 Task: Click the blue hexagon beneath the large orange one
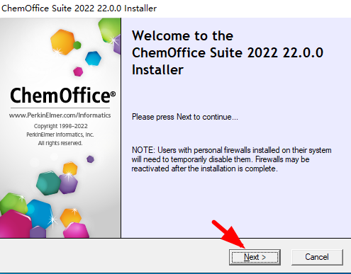[x=93, y=58]
